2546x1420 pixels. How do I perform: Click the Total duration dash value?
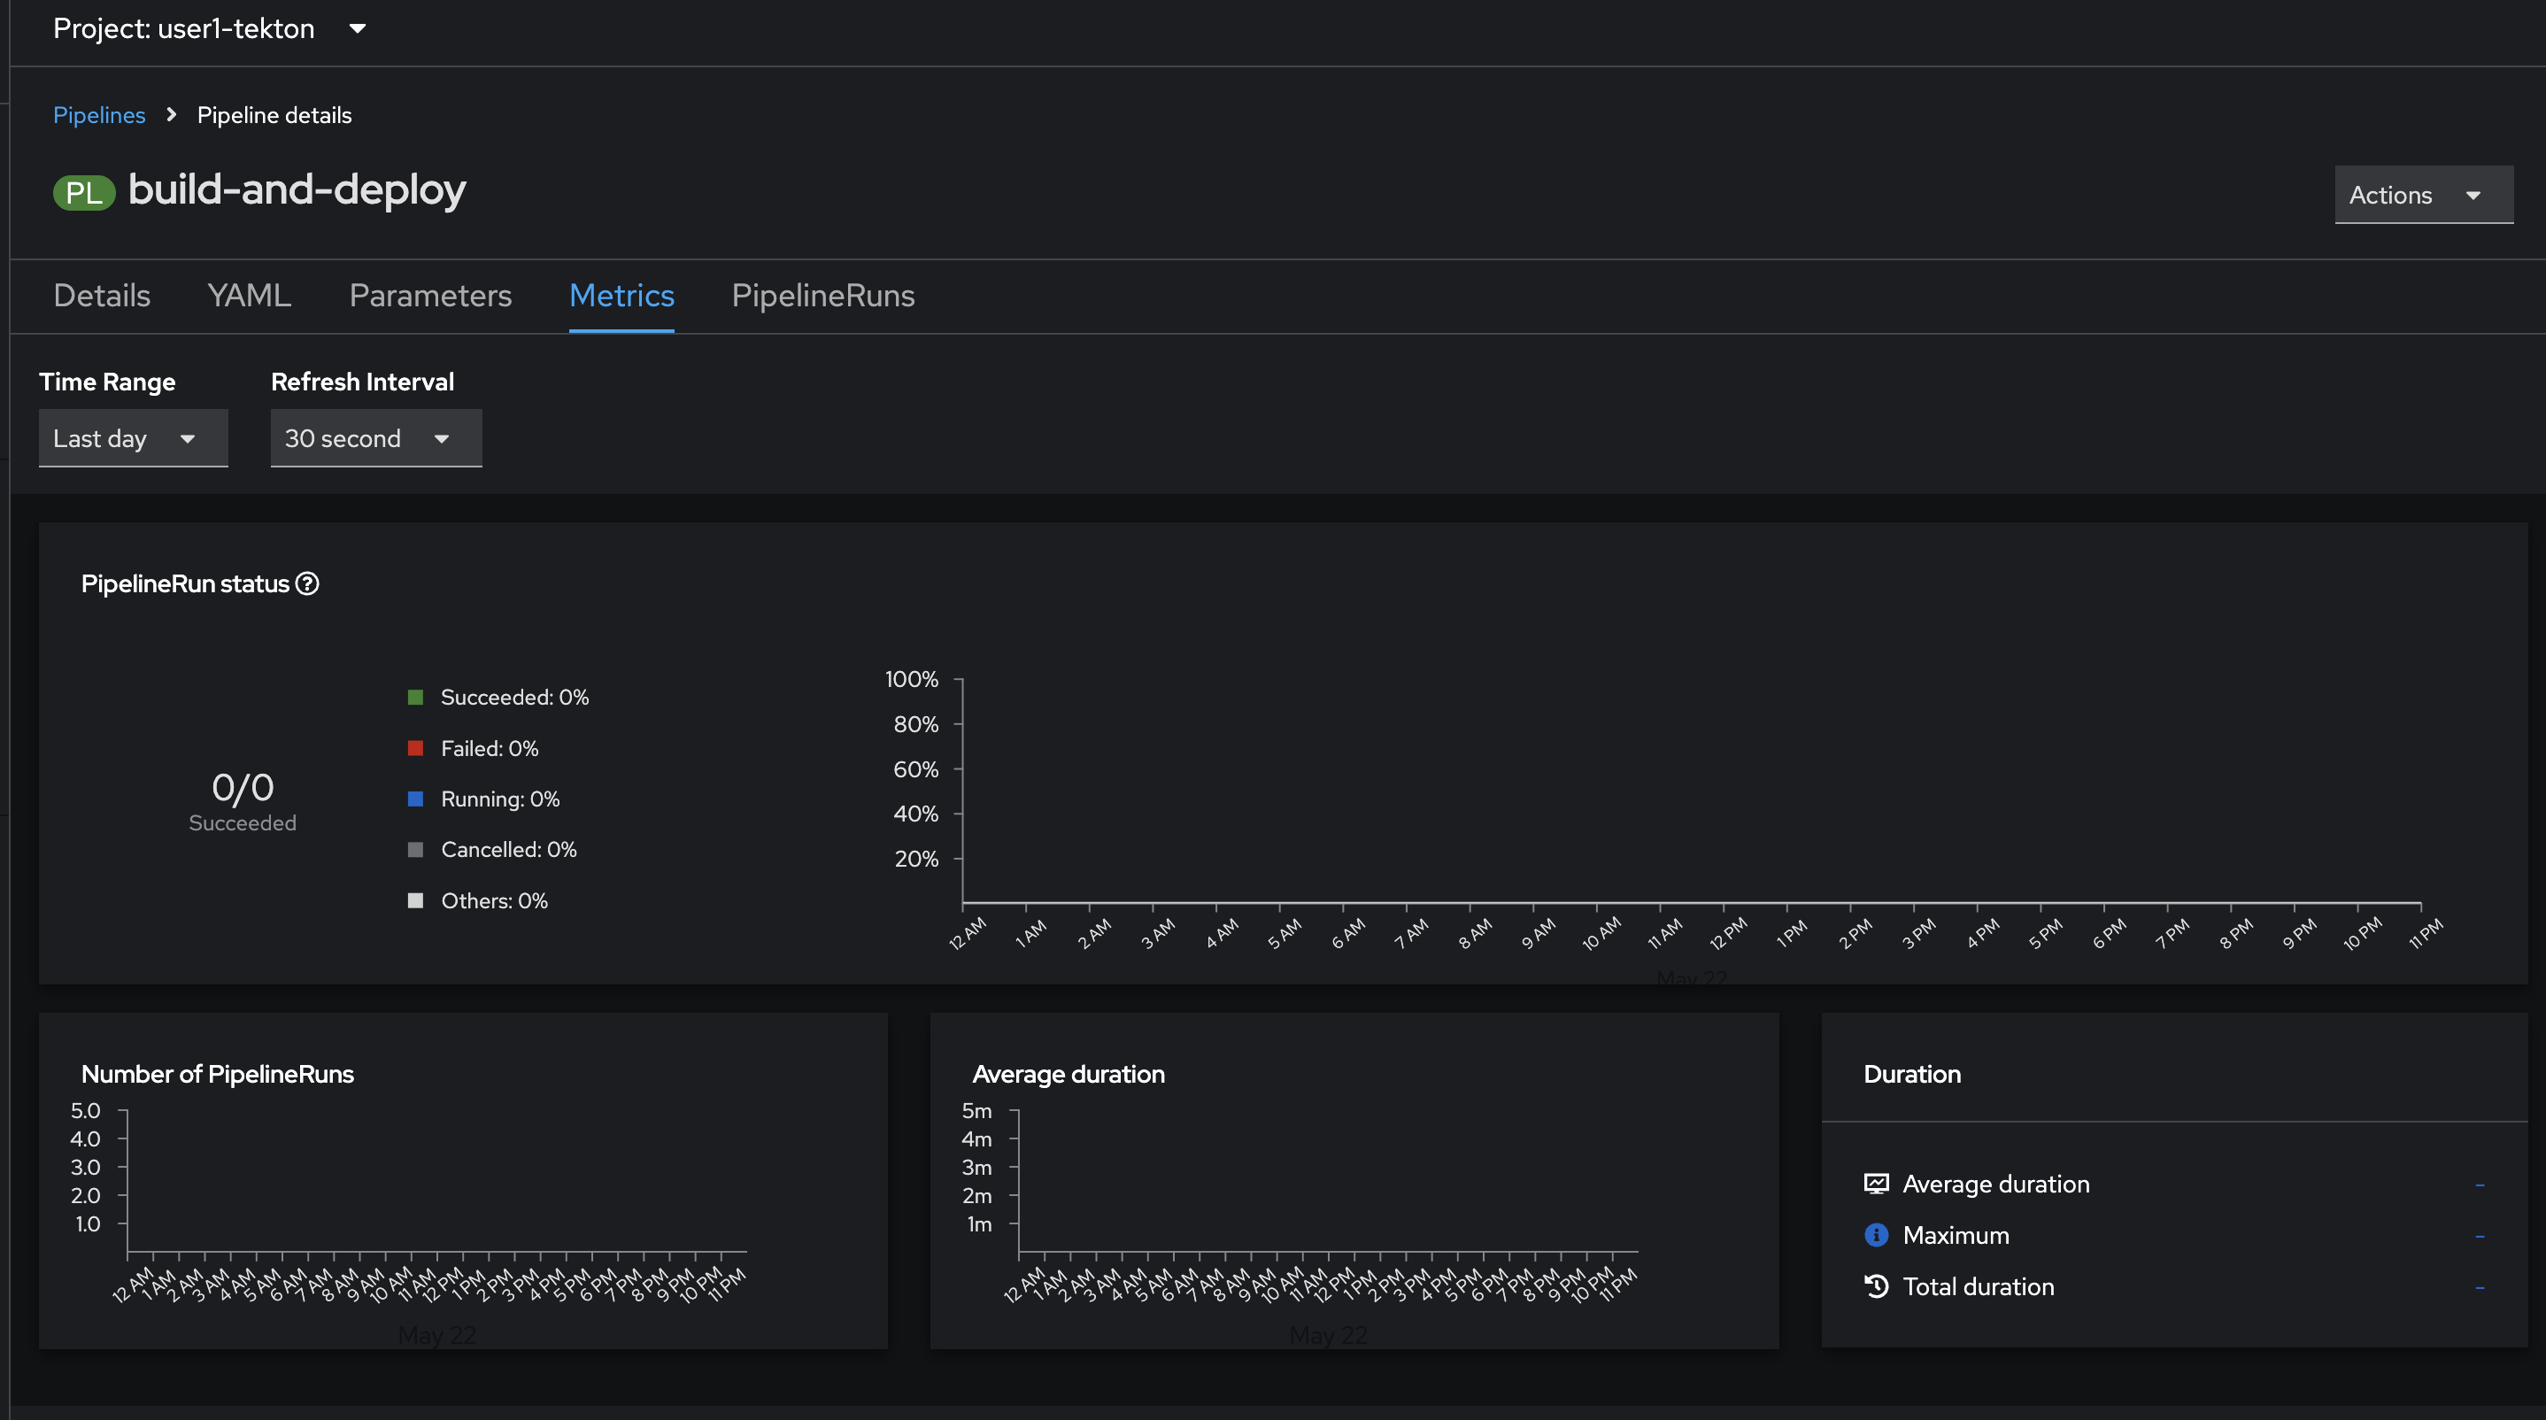[2480, 1286]
